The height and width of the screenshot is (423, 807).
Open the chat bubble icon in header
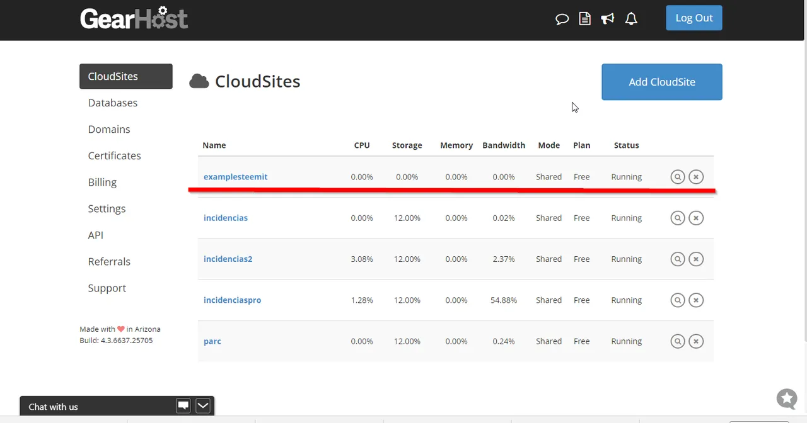[x=562, y=19]
